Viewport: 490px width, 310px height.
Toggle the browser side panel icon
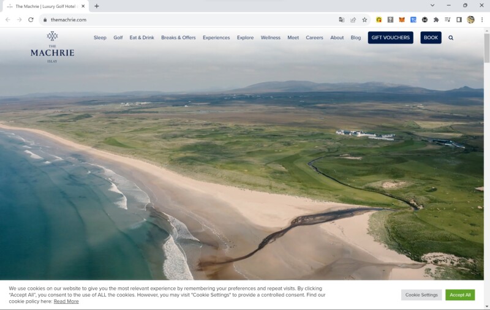(459, 20)
